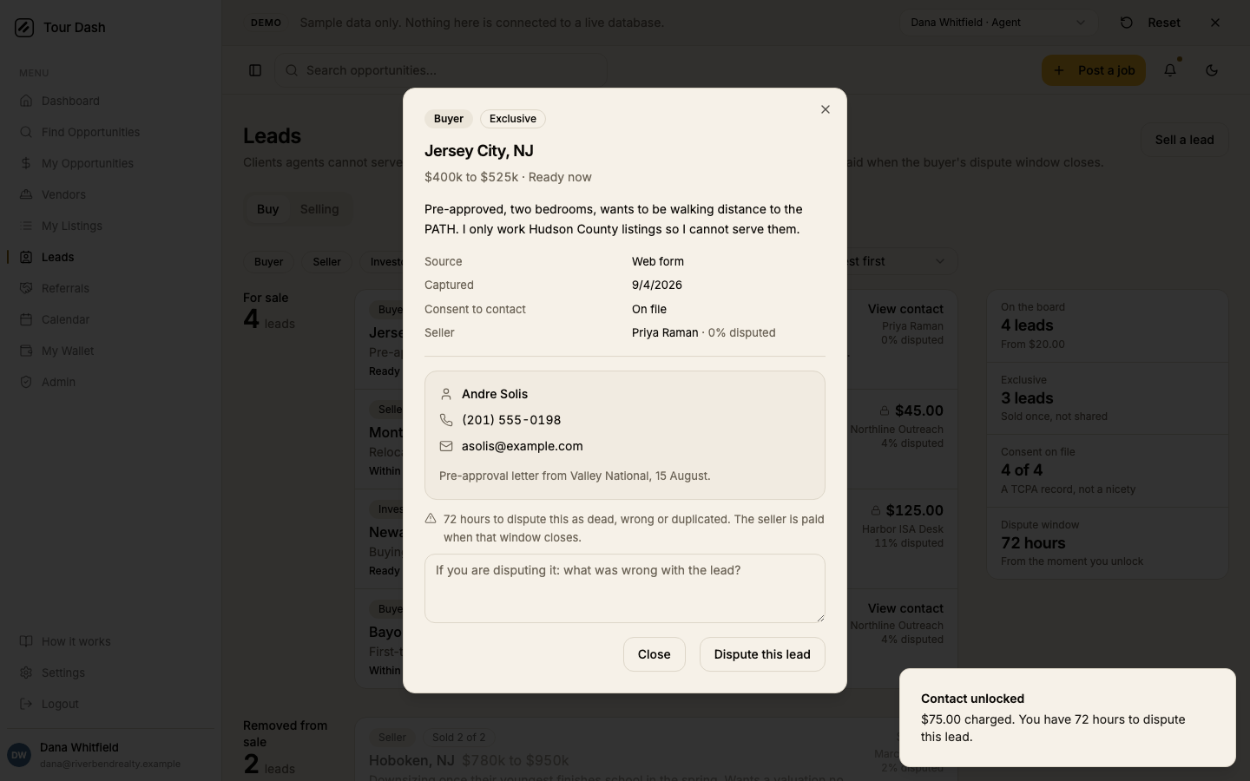This screenshot has width=1250, height=781.
Task: Click the Settings gear icon
Action: coord(26,673)
